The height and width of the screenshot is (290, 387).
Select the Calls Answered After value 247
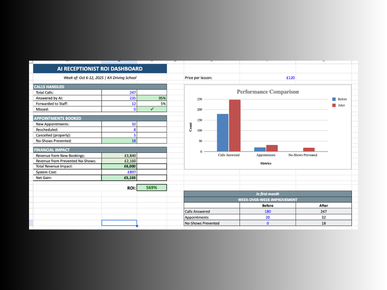[x=324, y=212]
